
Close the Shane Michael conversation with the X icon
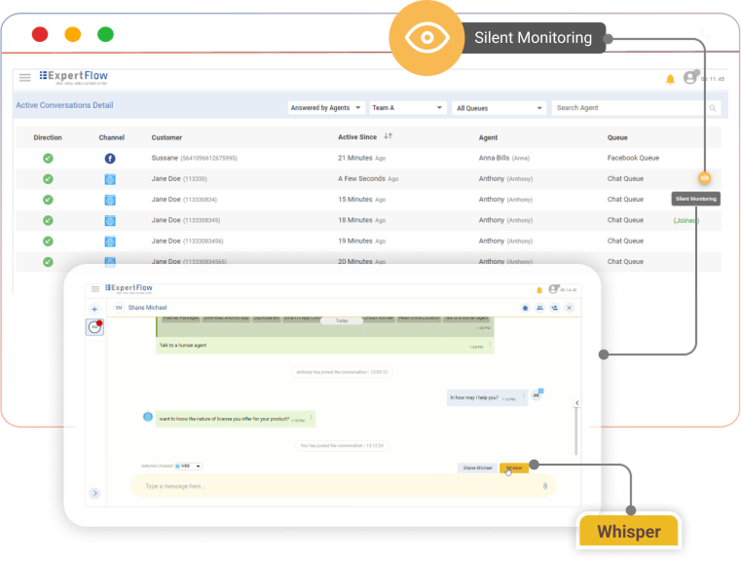tap(570, 308)
